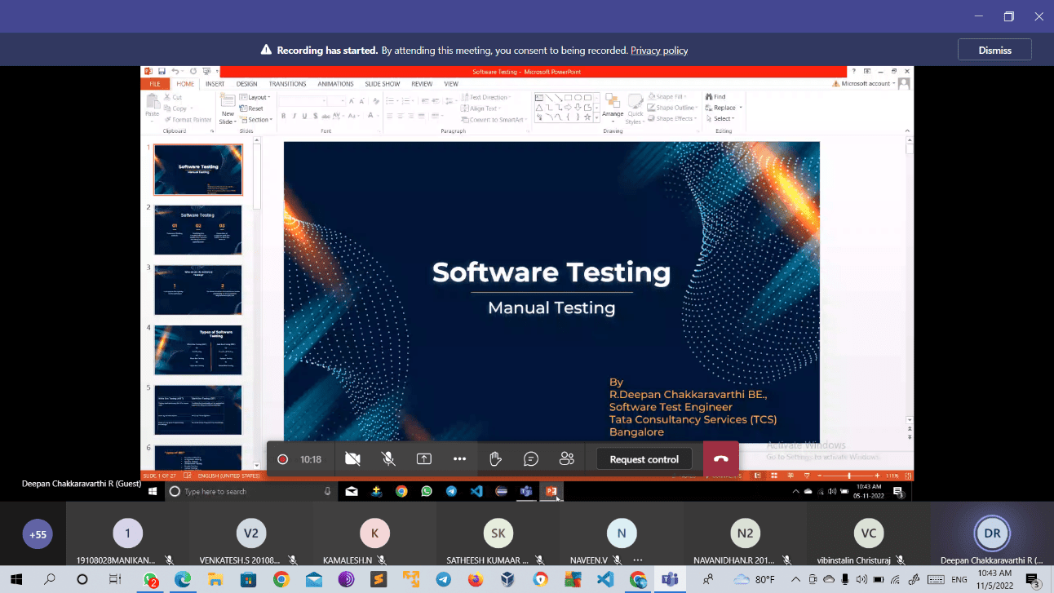Open the Privacy policy link
The width and height of the screenshot is (1054, 593).
[658, 51]
